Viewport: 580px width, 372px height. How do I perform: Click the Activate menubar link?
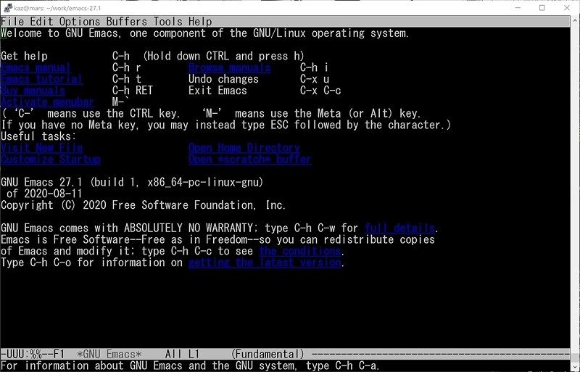click(x=47, y=102)
